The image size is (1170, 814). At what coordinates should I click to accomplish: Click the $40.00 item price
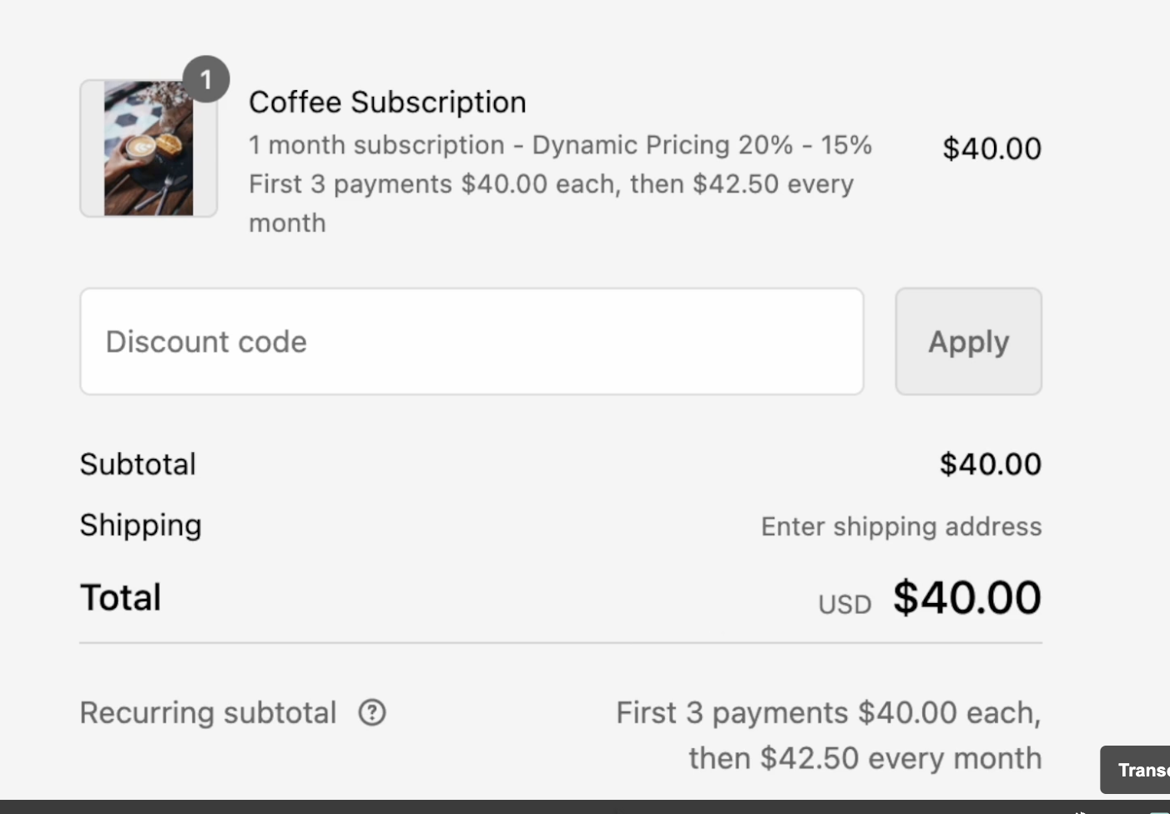991,148
